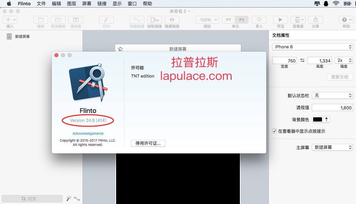Open the 编辑 (Edit) menu
Image resolution: width=356 pixels, height=204 pixels.
(x=56, y=4)
